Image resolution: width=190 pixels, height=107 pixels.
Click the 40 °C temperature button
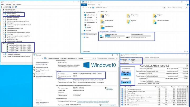pos(126,82)
